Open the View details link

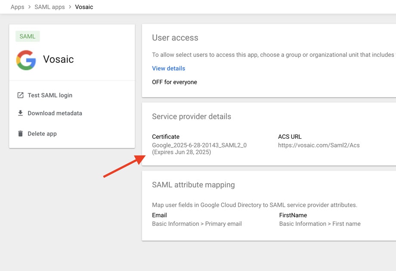pyautogui.click(x=168, y=68)
